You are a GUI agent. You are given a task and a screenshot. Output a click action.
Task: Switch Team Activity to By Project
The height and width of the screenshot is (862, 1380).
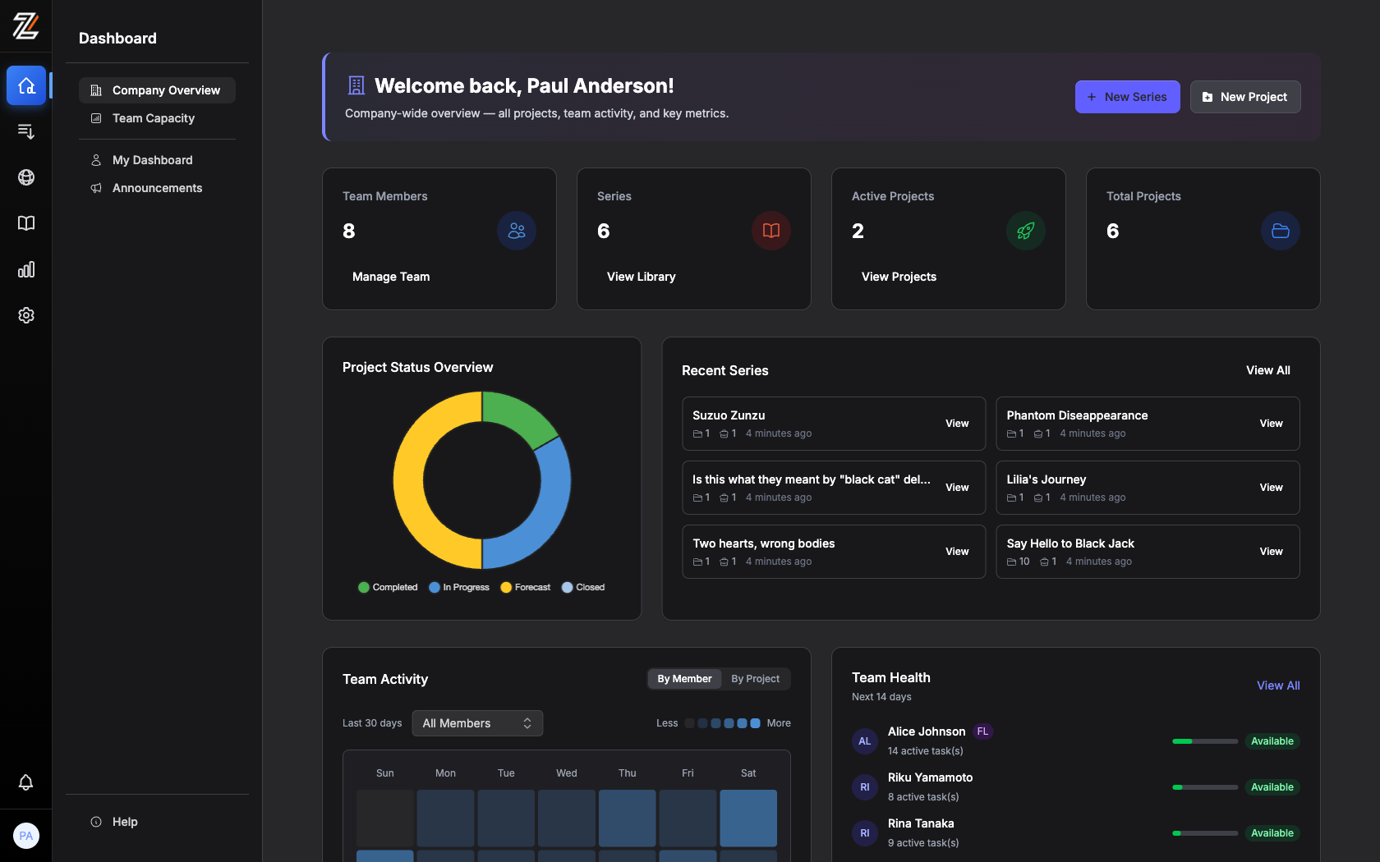(x=756, y=679)
